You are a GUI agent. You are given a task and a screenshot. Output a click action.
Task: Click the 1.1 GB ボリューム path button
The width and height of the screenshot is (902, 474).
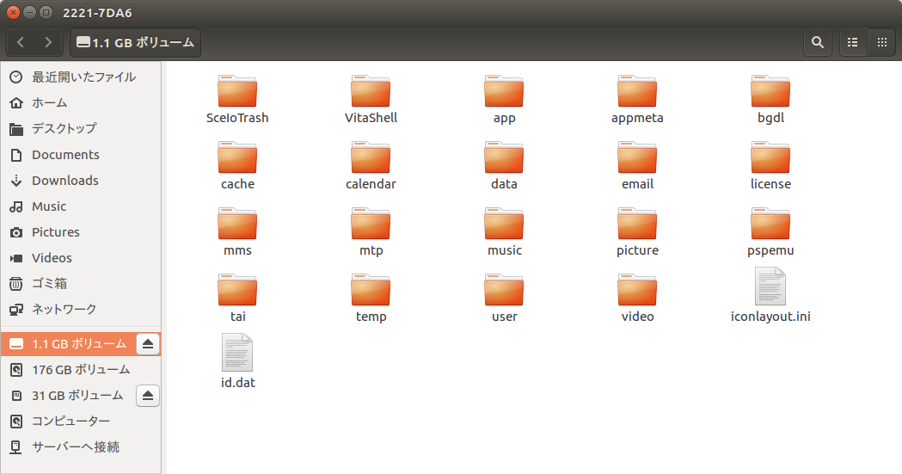135,42
